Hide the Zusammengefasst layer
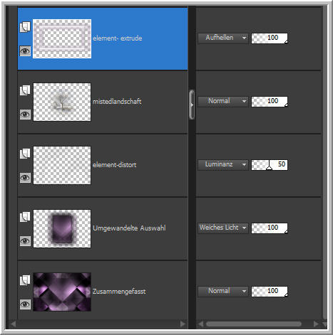The image size is (333, 335). 25,304
